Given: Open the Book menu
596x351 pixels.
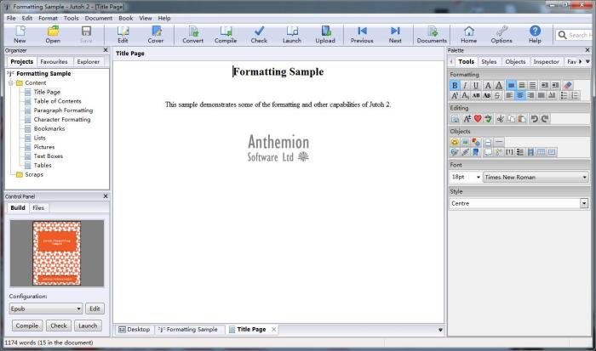Looking at the screenshot, I should [x=125, y=18].
